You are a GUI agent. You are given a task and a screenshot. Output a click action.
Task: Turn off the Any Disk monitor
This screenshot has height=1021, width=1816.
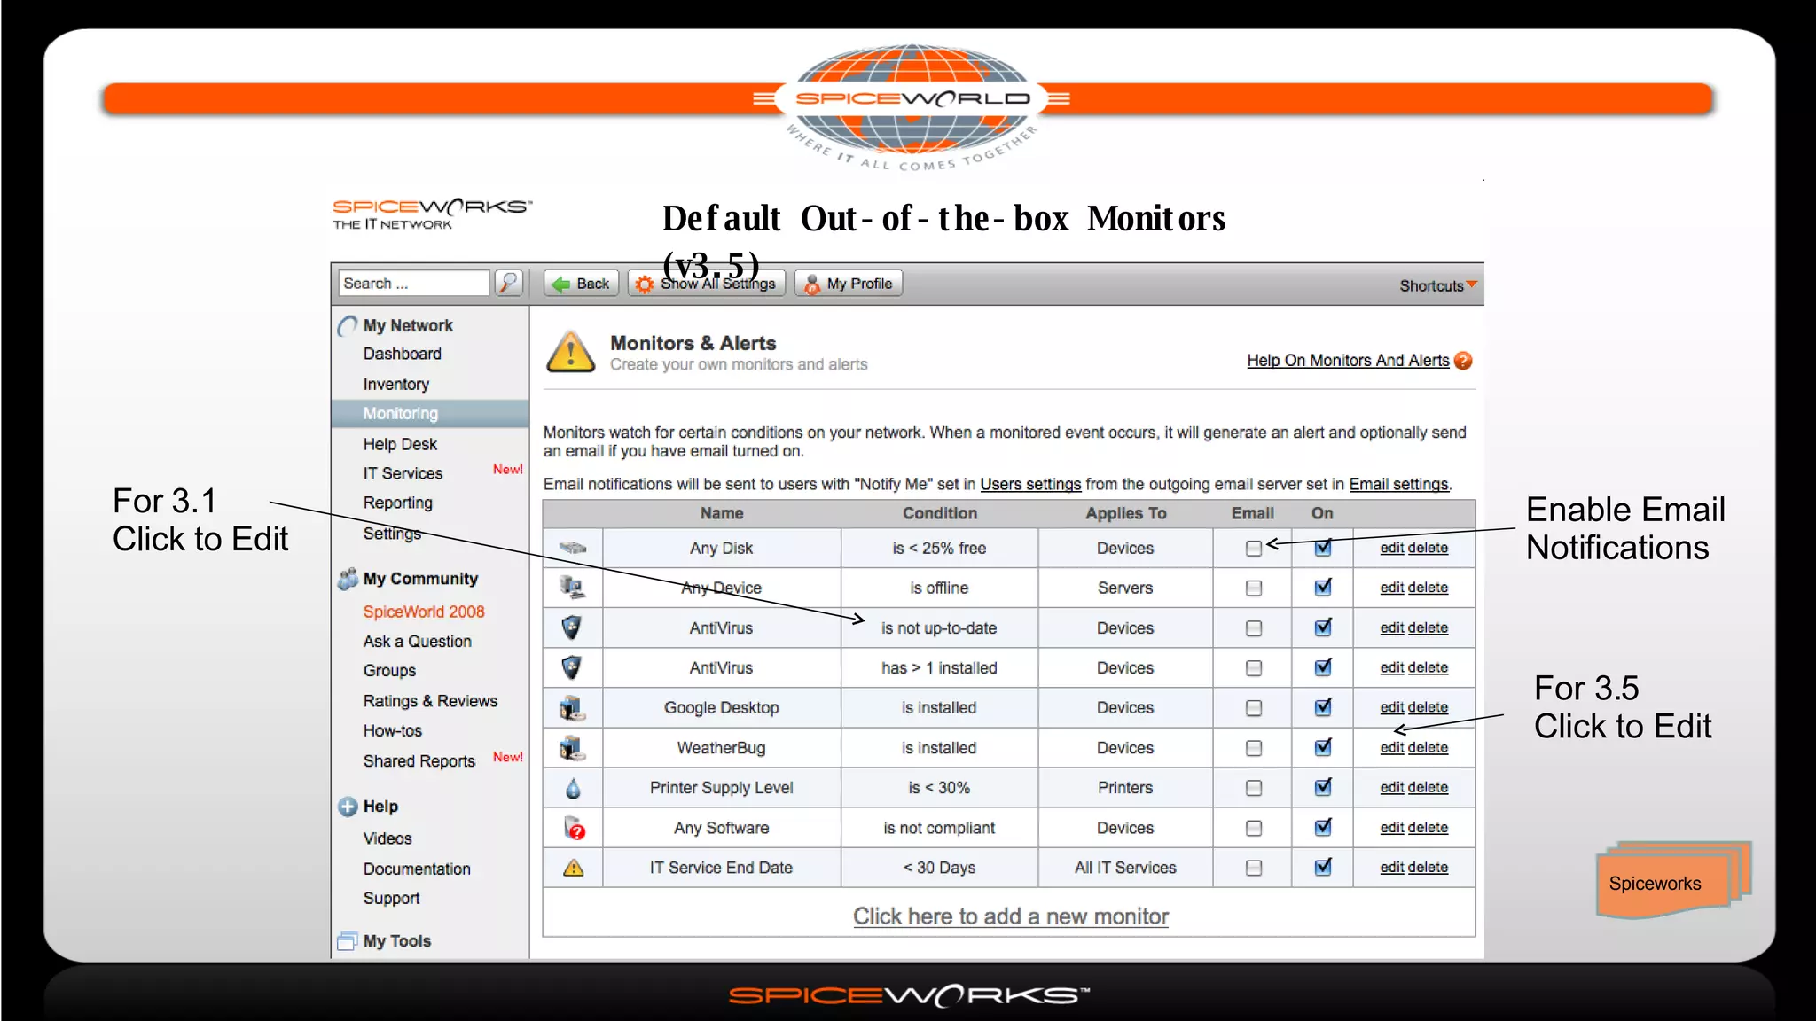pos(1323,547)
